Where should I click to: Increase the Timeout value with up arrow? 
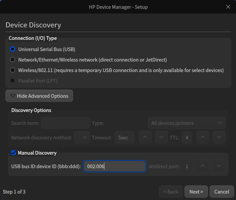(x=145, y=137)
